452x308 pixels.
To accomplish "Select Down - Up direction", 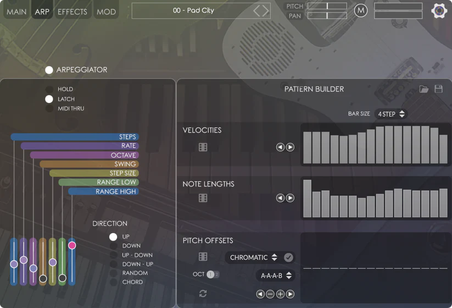I will coord(113,264).
